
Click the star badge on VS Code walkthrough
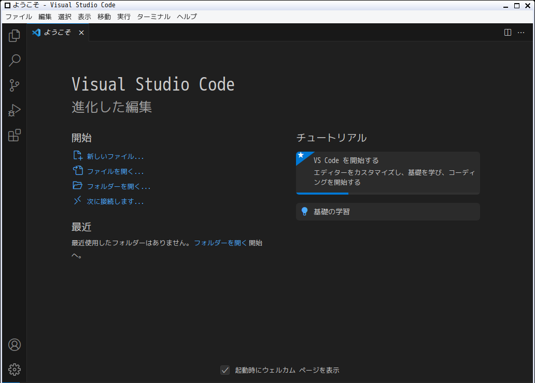pyautogui.click(x=301, y=155)
